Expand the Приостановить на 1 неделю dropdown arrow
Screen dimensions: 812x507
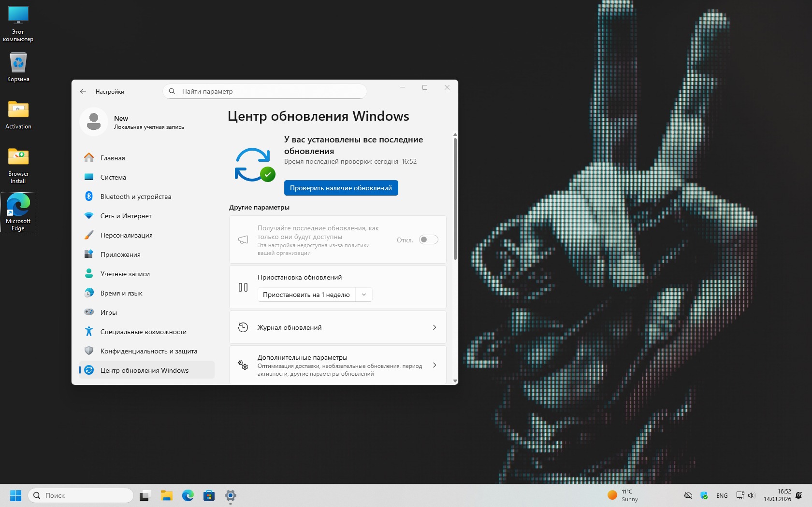pos(364,295)
